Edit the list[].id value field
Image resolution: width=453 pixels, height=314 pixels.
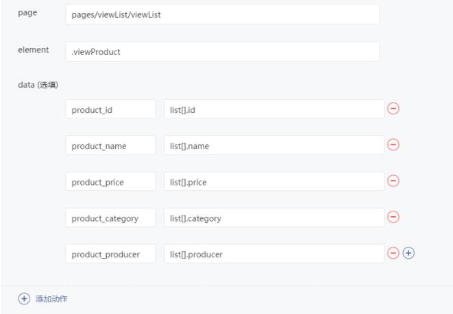[x=273, y=109]
